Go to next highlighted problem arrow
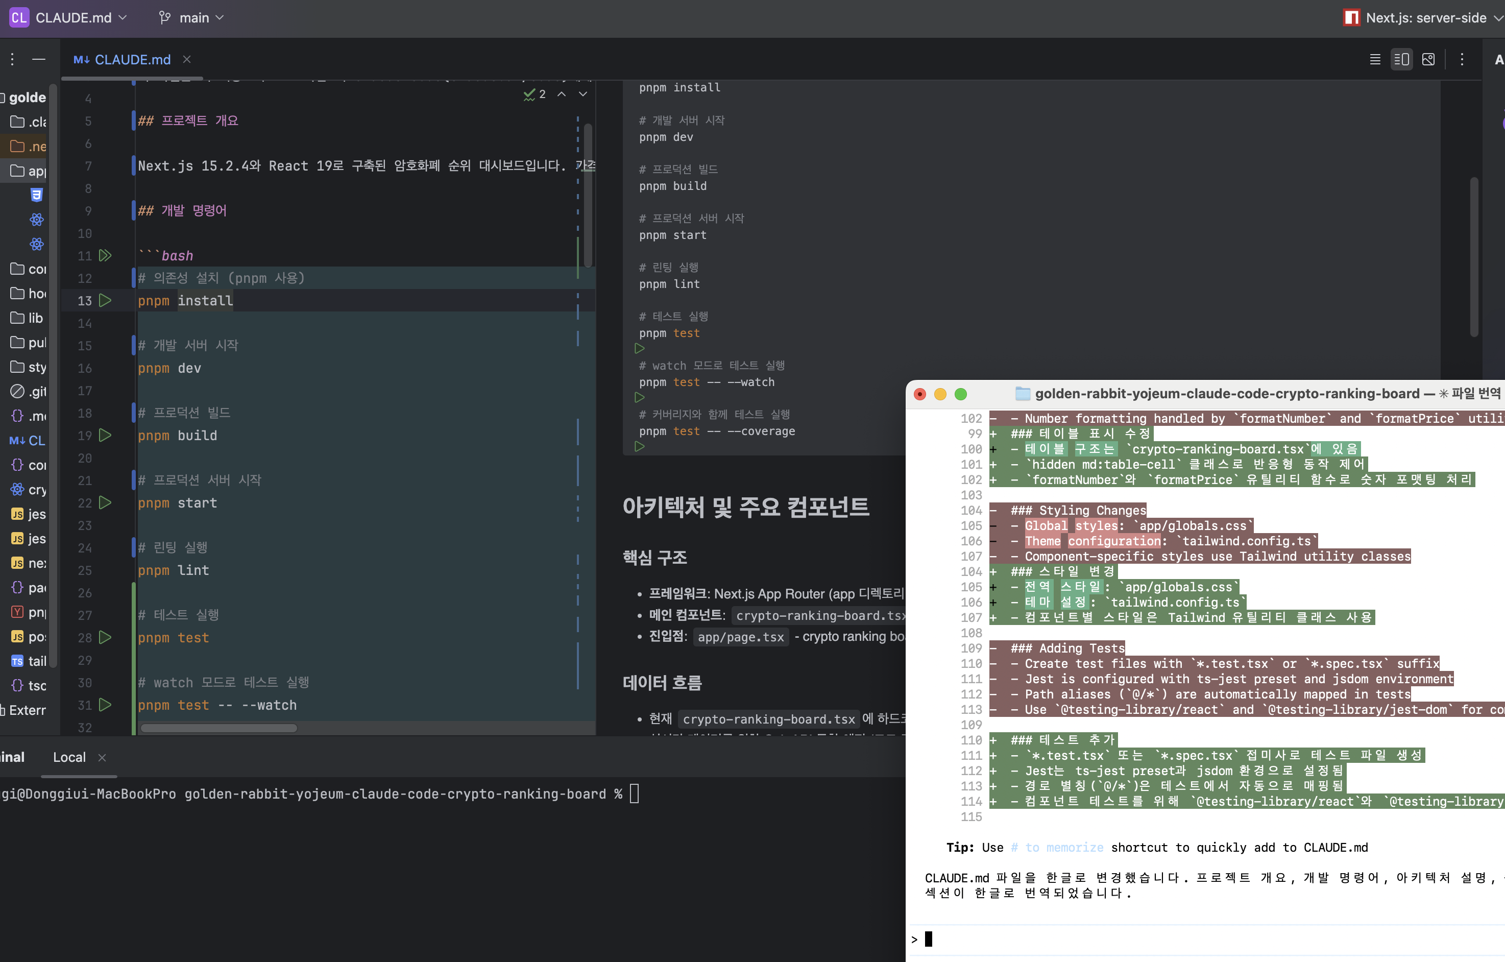 (582, 94)
